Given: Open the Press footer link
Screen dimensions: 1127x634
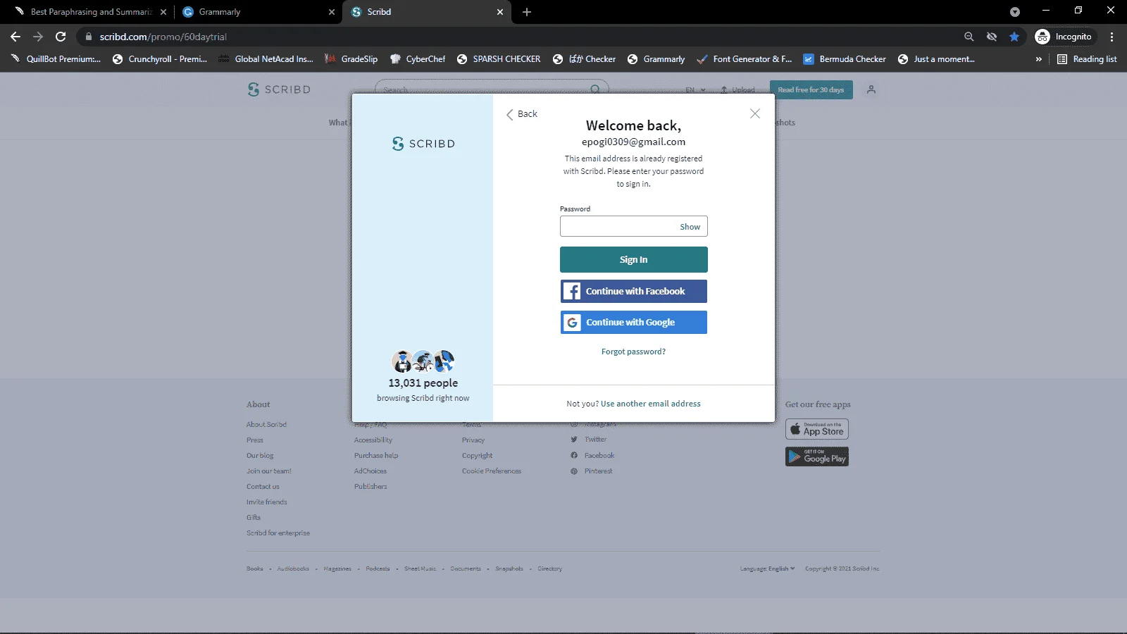Looking at the screenshot, I should pyautogui.click(x=255, y=440).
